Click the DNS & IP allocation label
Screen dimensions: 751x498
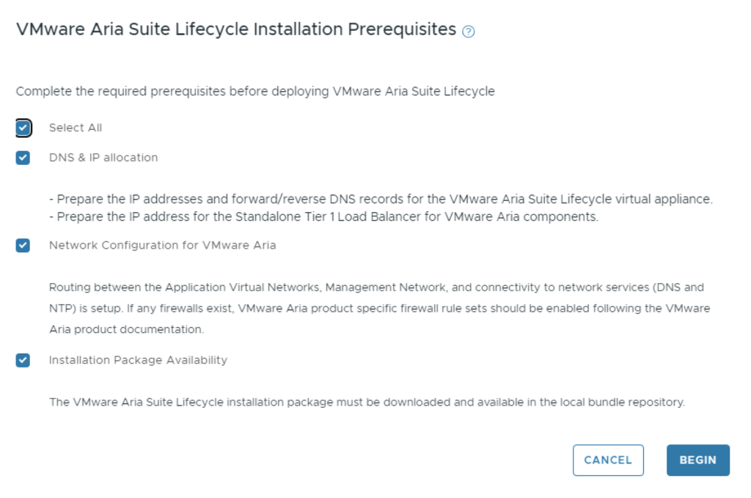point(103,157)
